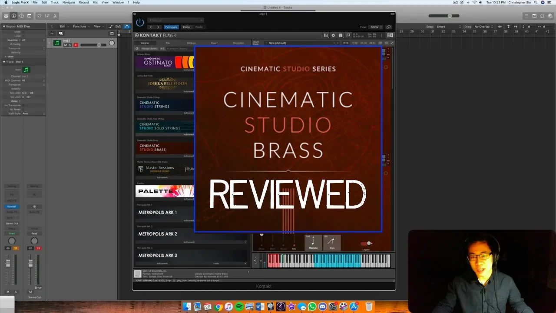Image resolution: width=556 pixels, height=313 pixels.
Task: Click the Stereo Out output slot
Action: (12, 223)
